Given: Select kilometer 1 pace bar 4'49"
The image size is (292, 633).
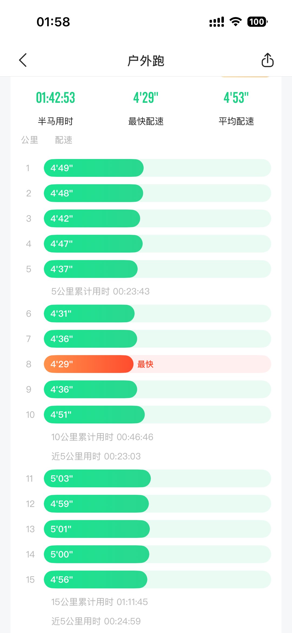Looking at the screenshot, I should tap(94, 168).
